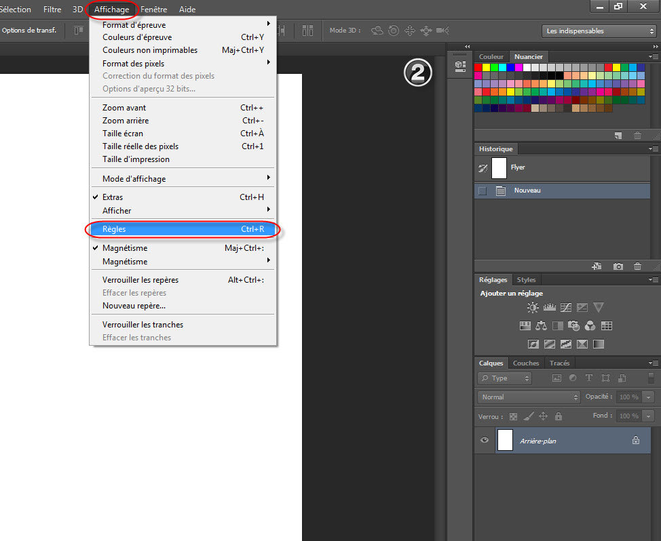Switch to the Styles tab
The width and height of the screenshot is (661, 541).
point(526,279)
